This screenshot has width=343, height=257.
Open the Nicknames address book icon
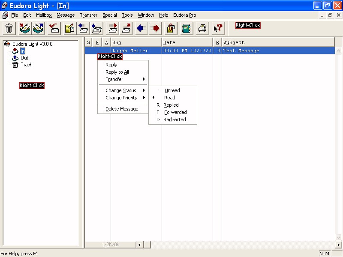pyautogui.click(x=187, y=28)
